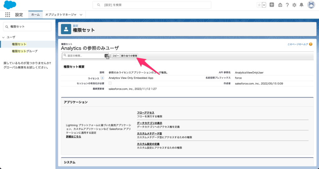Open the Trailhead guidance icon
This screenshot has height=169, width=319.
pos(279,5)
